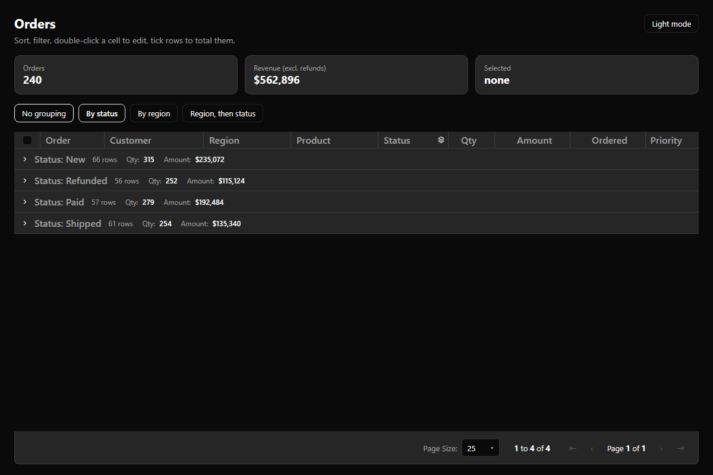Click the '66 rows' count text

(x=105, y=160)
